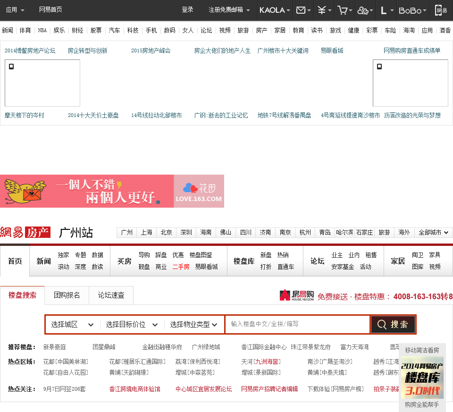Screen dimensions: 453x412
Task: Open the 花都[中国美林湖] link
Action: click(x=66, y=362)
